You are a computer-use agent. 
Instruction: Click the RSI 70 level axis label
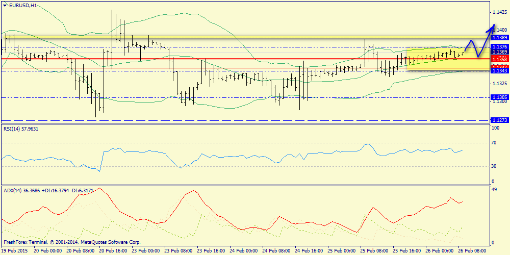point(493,143)
